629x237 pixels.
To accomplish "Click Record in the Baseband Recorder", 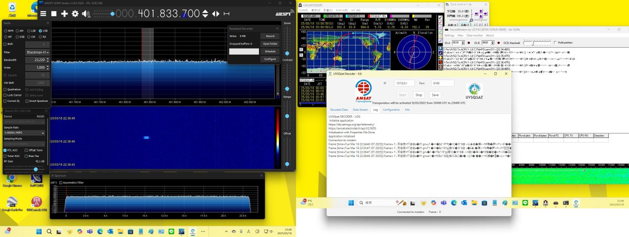I will coord(270,36).
